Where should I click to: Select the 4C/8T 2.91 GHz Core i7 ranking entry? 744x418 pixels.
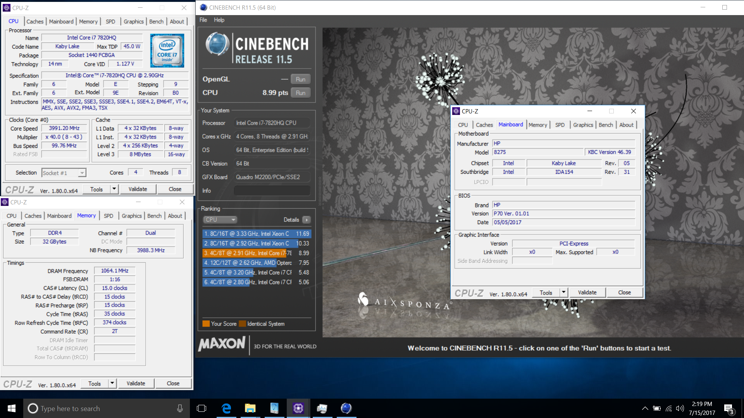click(x=257, y=253)
